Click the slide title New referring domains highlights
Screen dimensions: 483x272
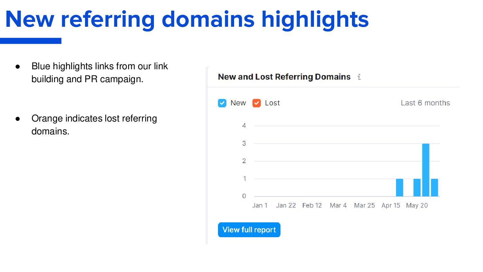pos(187,19)
